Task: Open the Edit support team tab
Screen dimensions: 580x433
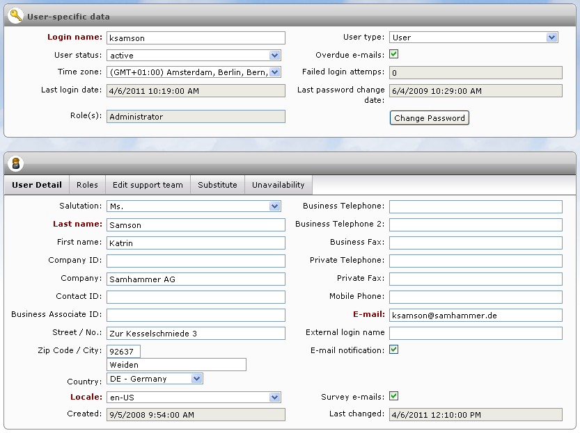Action: pyautogui.click(x=147, y=185)
